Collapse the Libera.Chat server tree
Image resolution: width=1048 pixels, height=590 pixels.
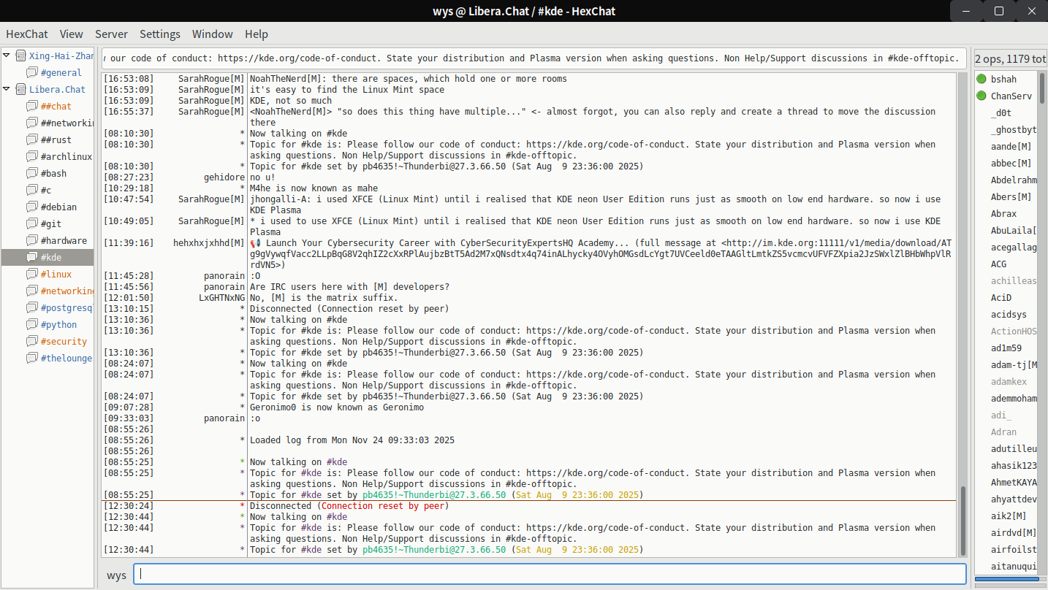(7, 90)
